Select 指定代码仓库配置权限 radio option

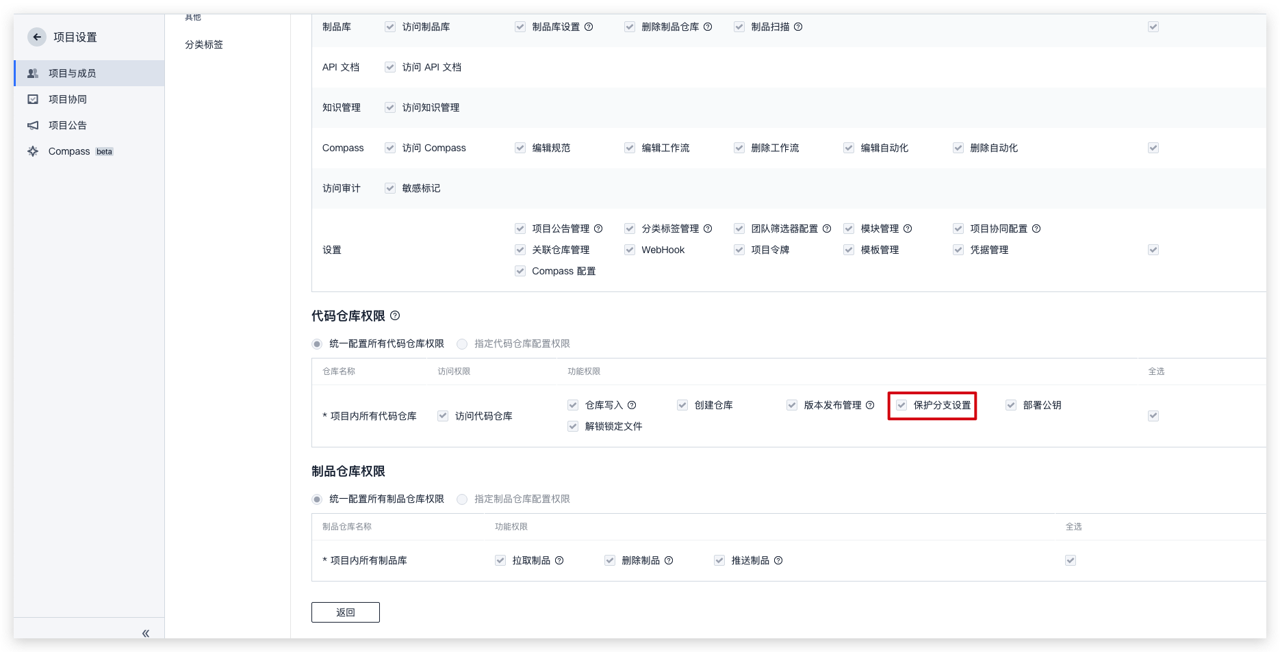click(463, 344)
